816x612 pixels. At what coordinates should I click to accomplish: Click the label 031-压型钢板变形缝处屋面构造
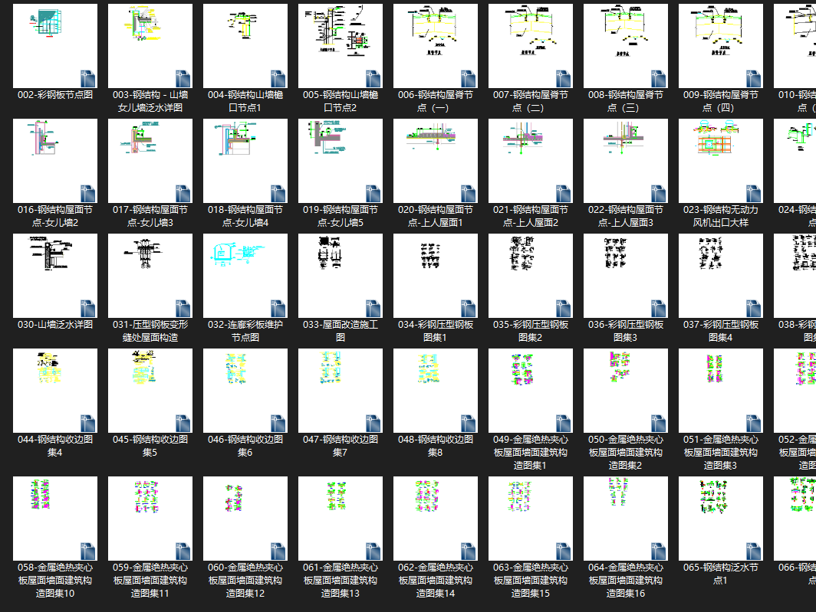click(x=150, y=331)
